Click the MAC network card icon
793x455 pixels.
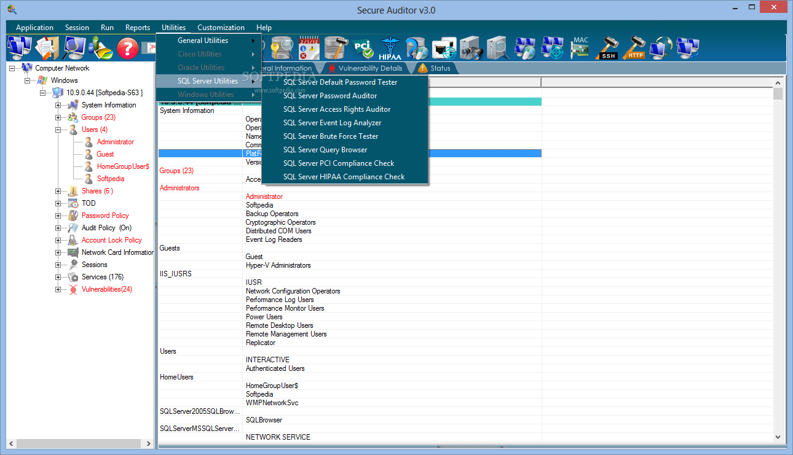pos(580,48)
